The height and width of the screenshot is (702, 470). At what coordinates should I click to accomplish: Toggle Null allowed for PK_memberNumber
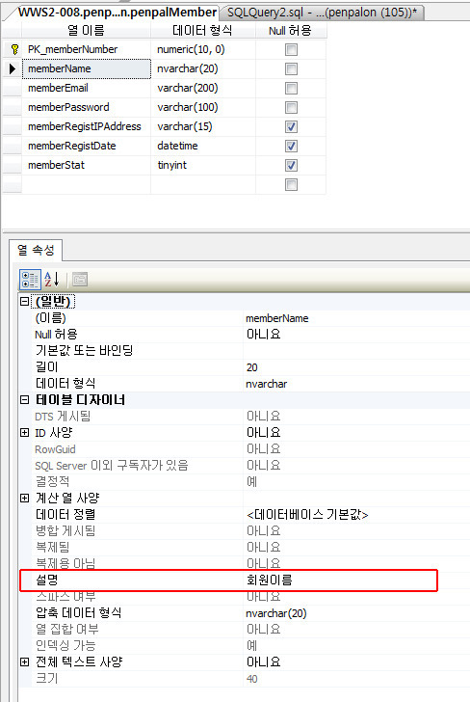coord(291,50)
